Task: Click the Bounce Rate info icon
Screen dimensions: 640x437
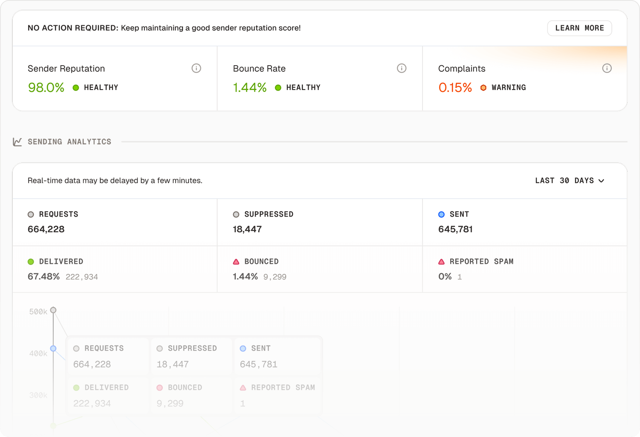Action: 401,68
